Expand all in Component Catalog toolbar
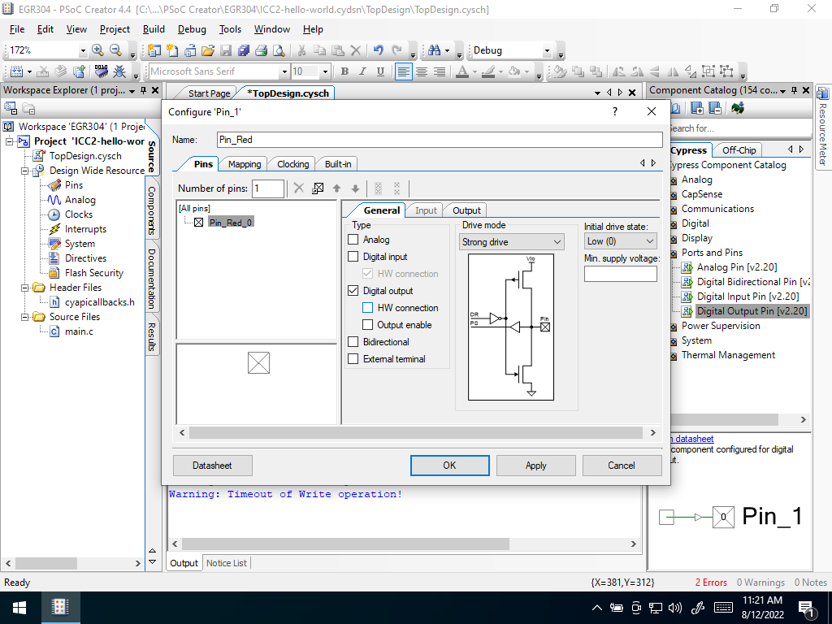Screen dimensions: 832x624 coord(697,108)
